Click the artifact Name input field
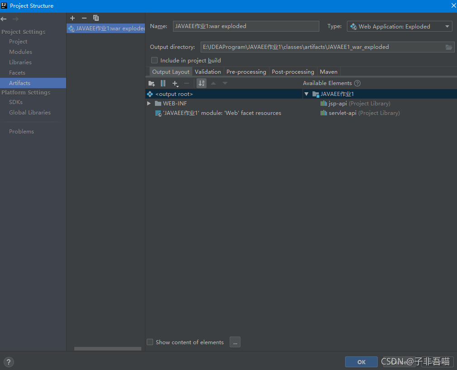This screenshot has width=457, height=370. pos(245,26)
